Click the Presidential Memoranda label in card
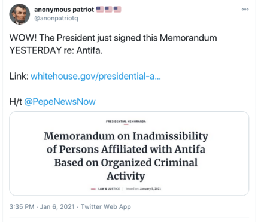This screenshot has width=258, height=222. click(x=126, y=121)
